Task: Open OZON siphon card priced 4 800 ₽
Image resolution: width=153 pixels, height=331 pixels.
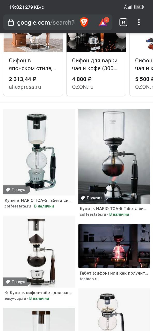Action: click(x=96, y=65)
